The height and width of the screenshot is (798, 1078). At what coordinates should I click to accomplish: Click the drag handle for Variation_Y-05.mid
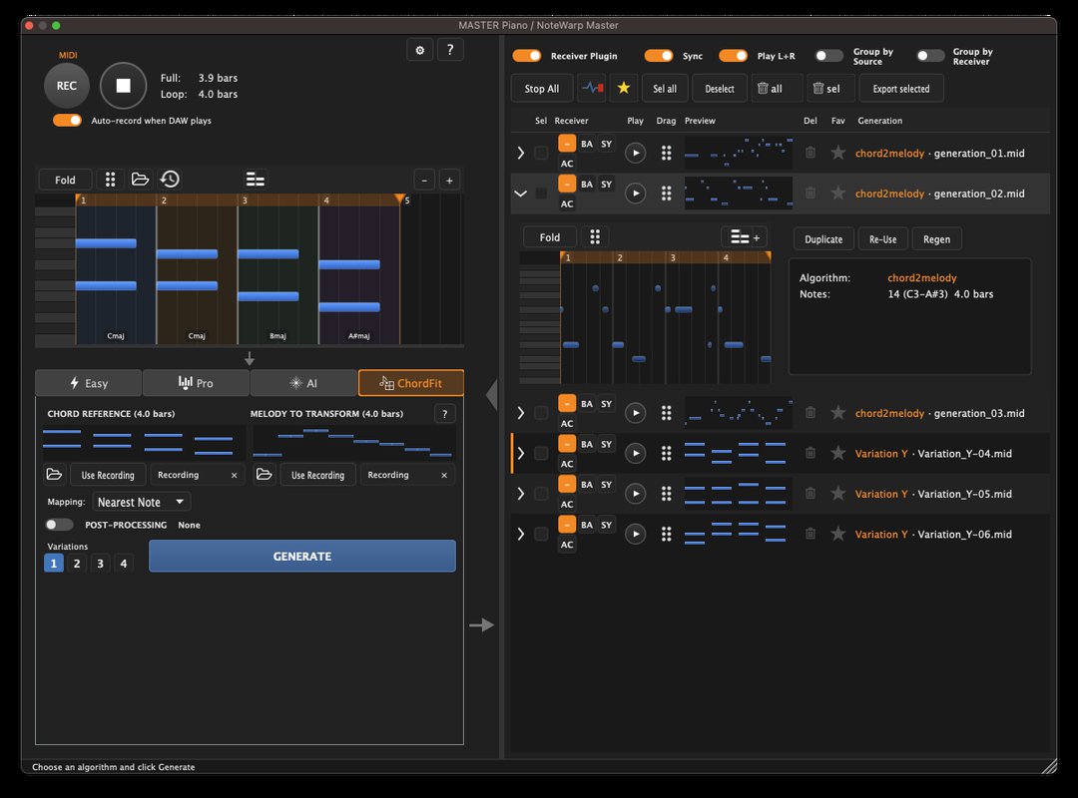[x=666, y=494]
